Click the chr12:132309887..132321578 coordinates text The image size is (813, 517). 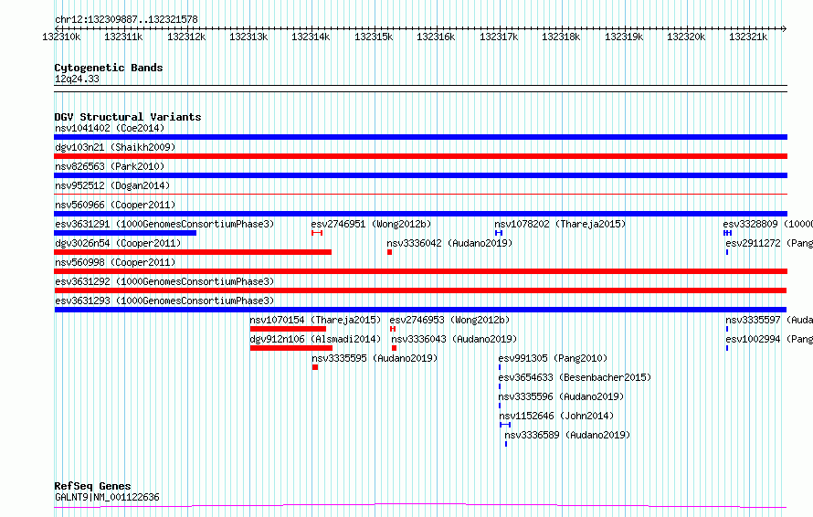[x=126, y=19]
